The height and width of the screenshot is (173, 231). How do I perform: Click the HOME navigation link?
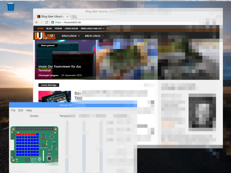(x=40, y=28)
